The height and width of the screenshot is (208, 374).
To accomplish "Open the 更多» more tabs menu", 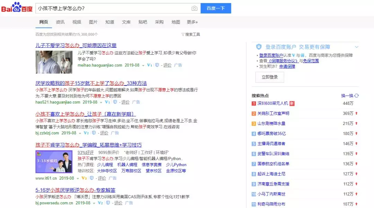I will coord(192,22).
